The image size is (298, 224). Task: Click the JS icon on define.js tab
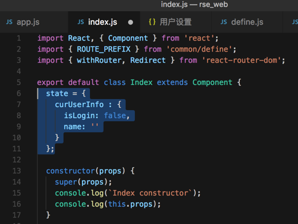(x=223, y=22)
